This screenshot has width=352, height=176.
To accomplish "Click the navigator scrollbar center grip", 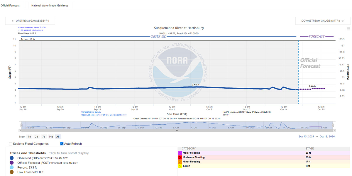I will (177, 130).
